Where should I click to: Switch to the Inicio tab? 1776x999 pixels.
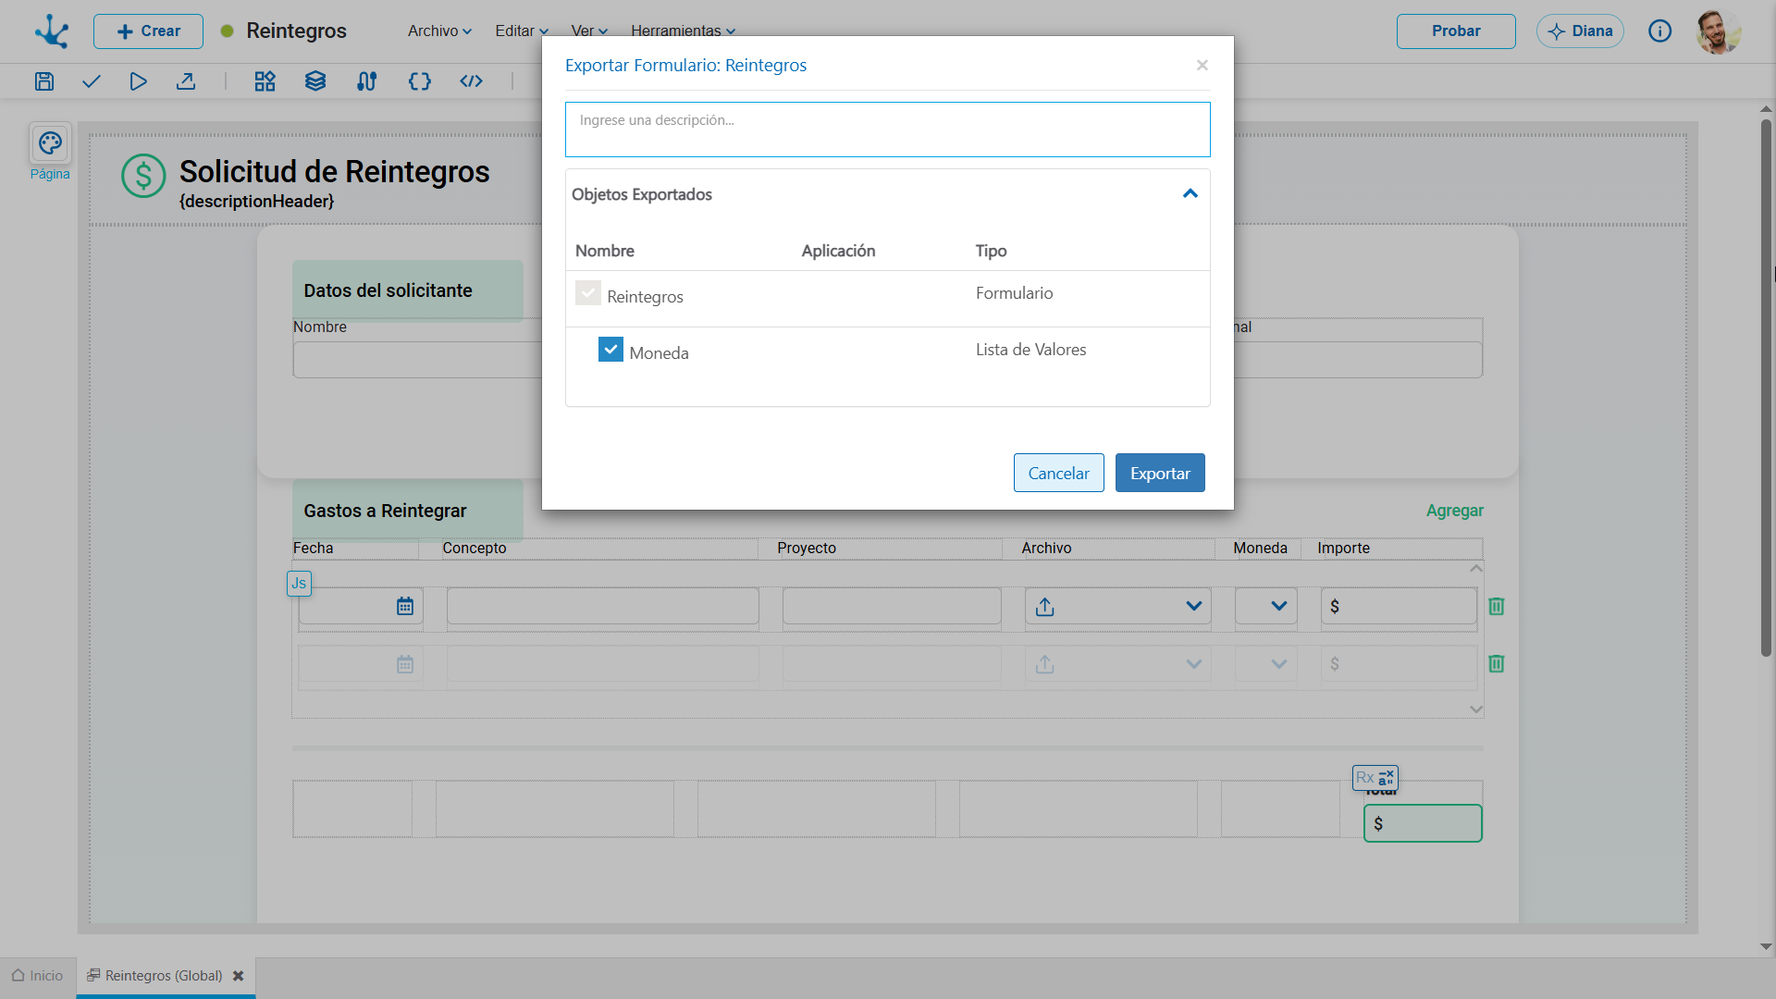click(x=38, y=976)
